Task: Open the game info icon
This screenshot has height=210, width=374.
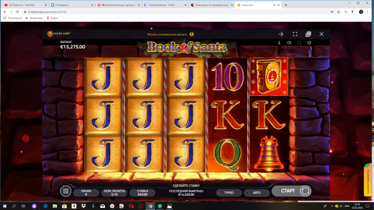Action: click(x=279, y=43)
